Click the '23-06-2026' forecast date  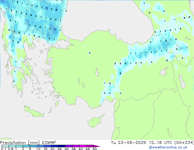tap(132, 143)
